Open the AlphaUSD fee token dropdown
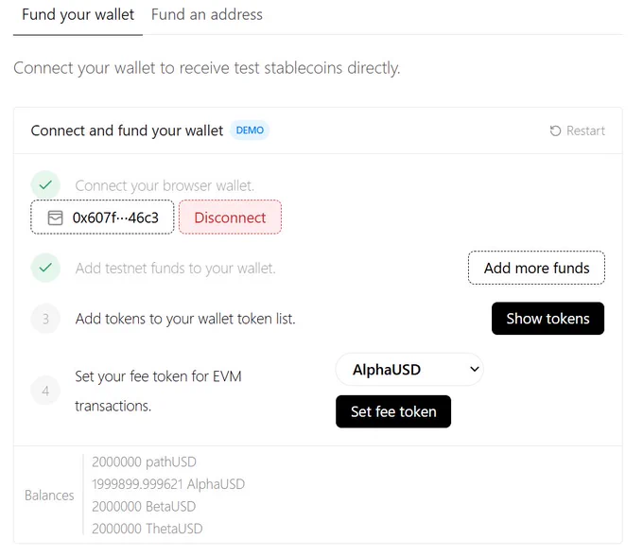Image resolution: width=643 pixels, height=557 pixels. (x=409, y=370)
